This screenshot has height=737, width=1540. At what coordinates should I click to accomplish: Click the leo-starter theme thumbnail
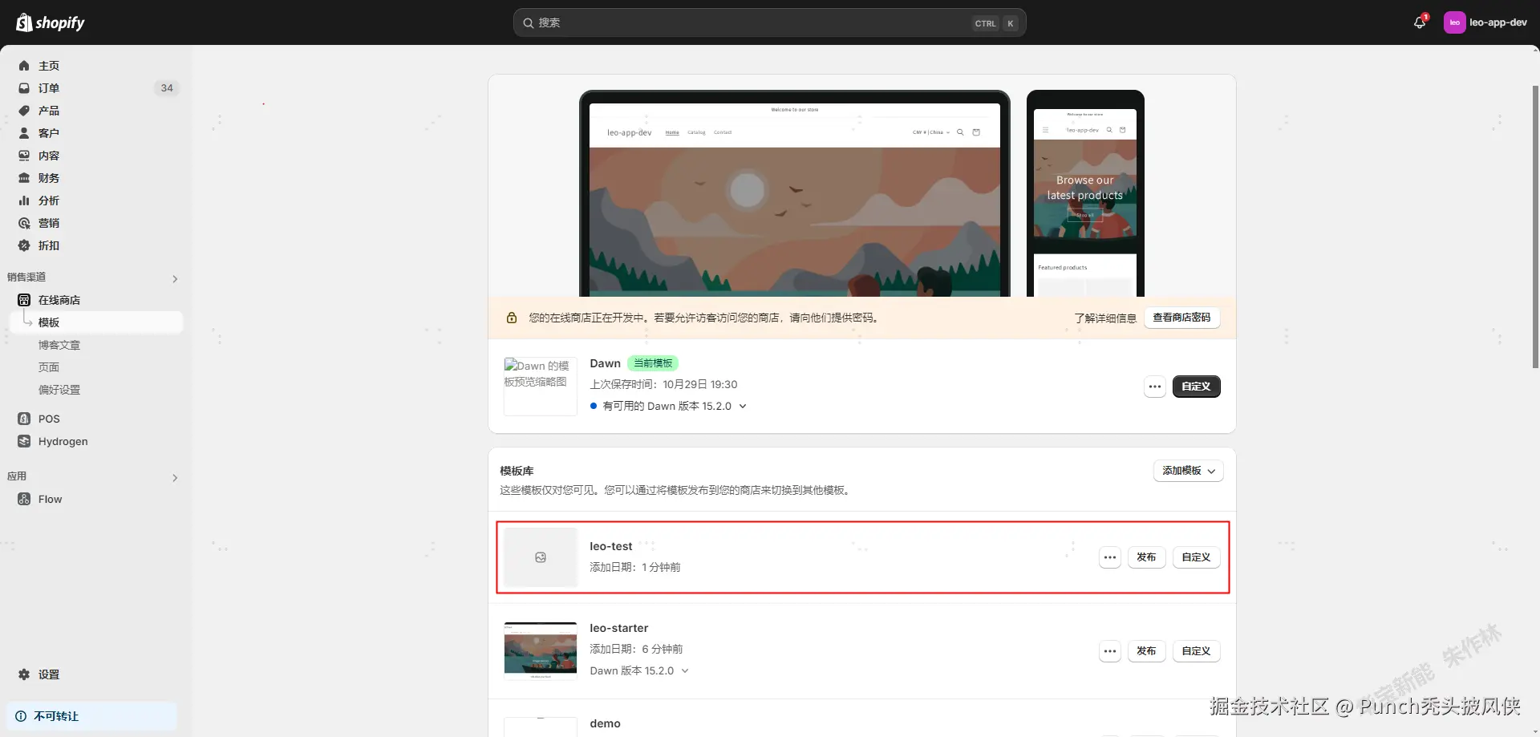[541, 651]
